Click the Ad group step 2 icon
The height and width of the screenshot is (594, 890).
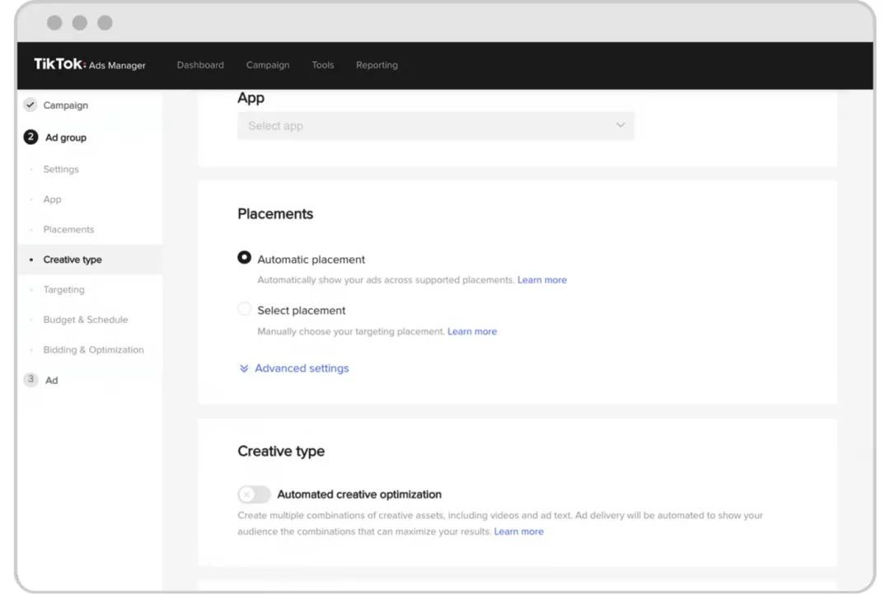(30, 138)
